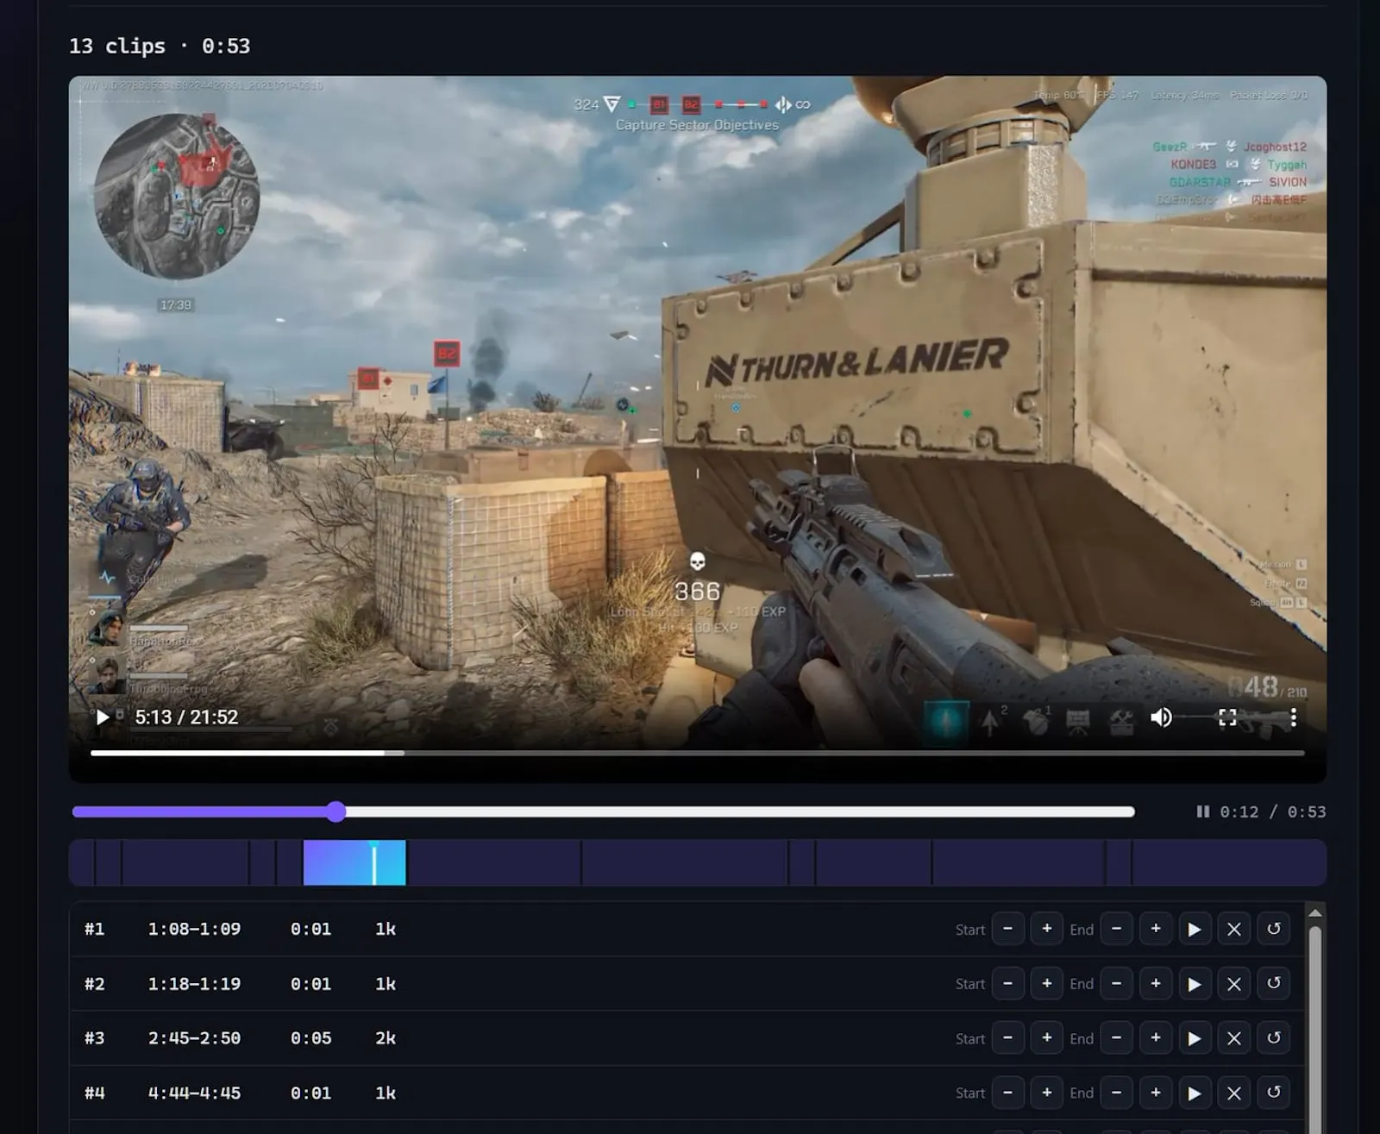
Task: Click the clip list scrollbar thumb
Action: point(1314,1031)
